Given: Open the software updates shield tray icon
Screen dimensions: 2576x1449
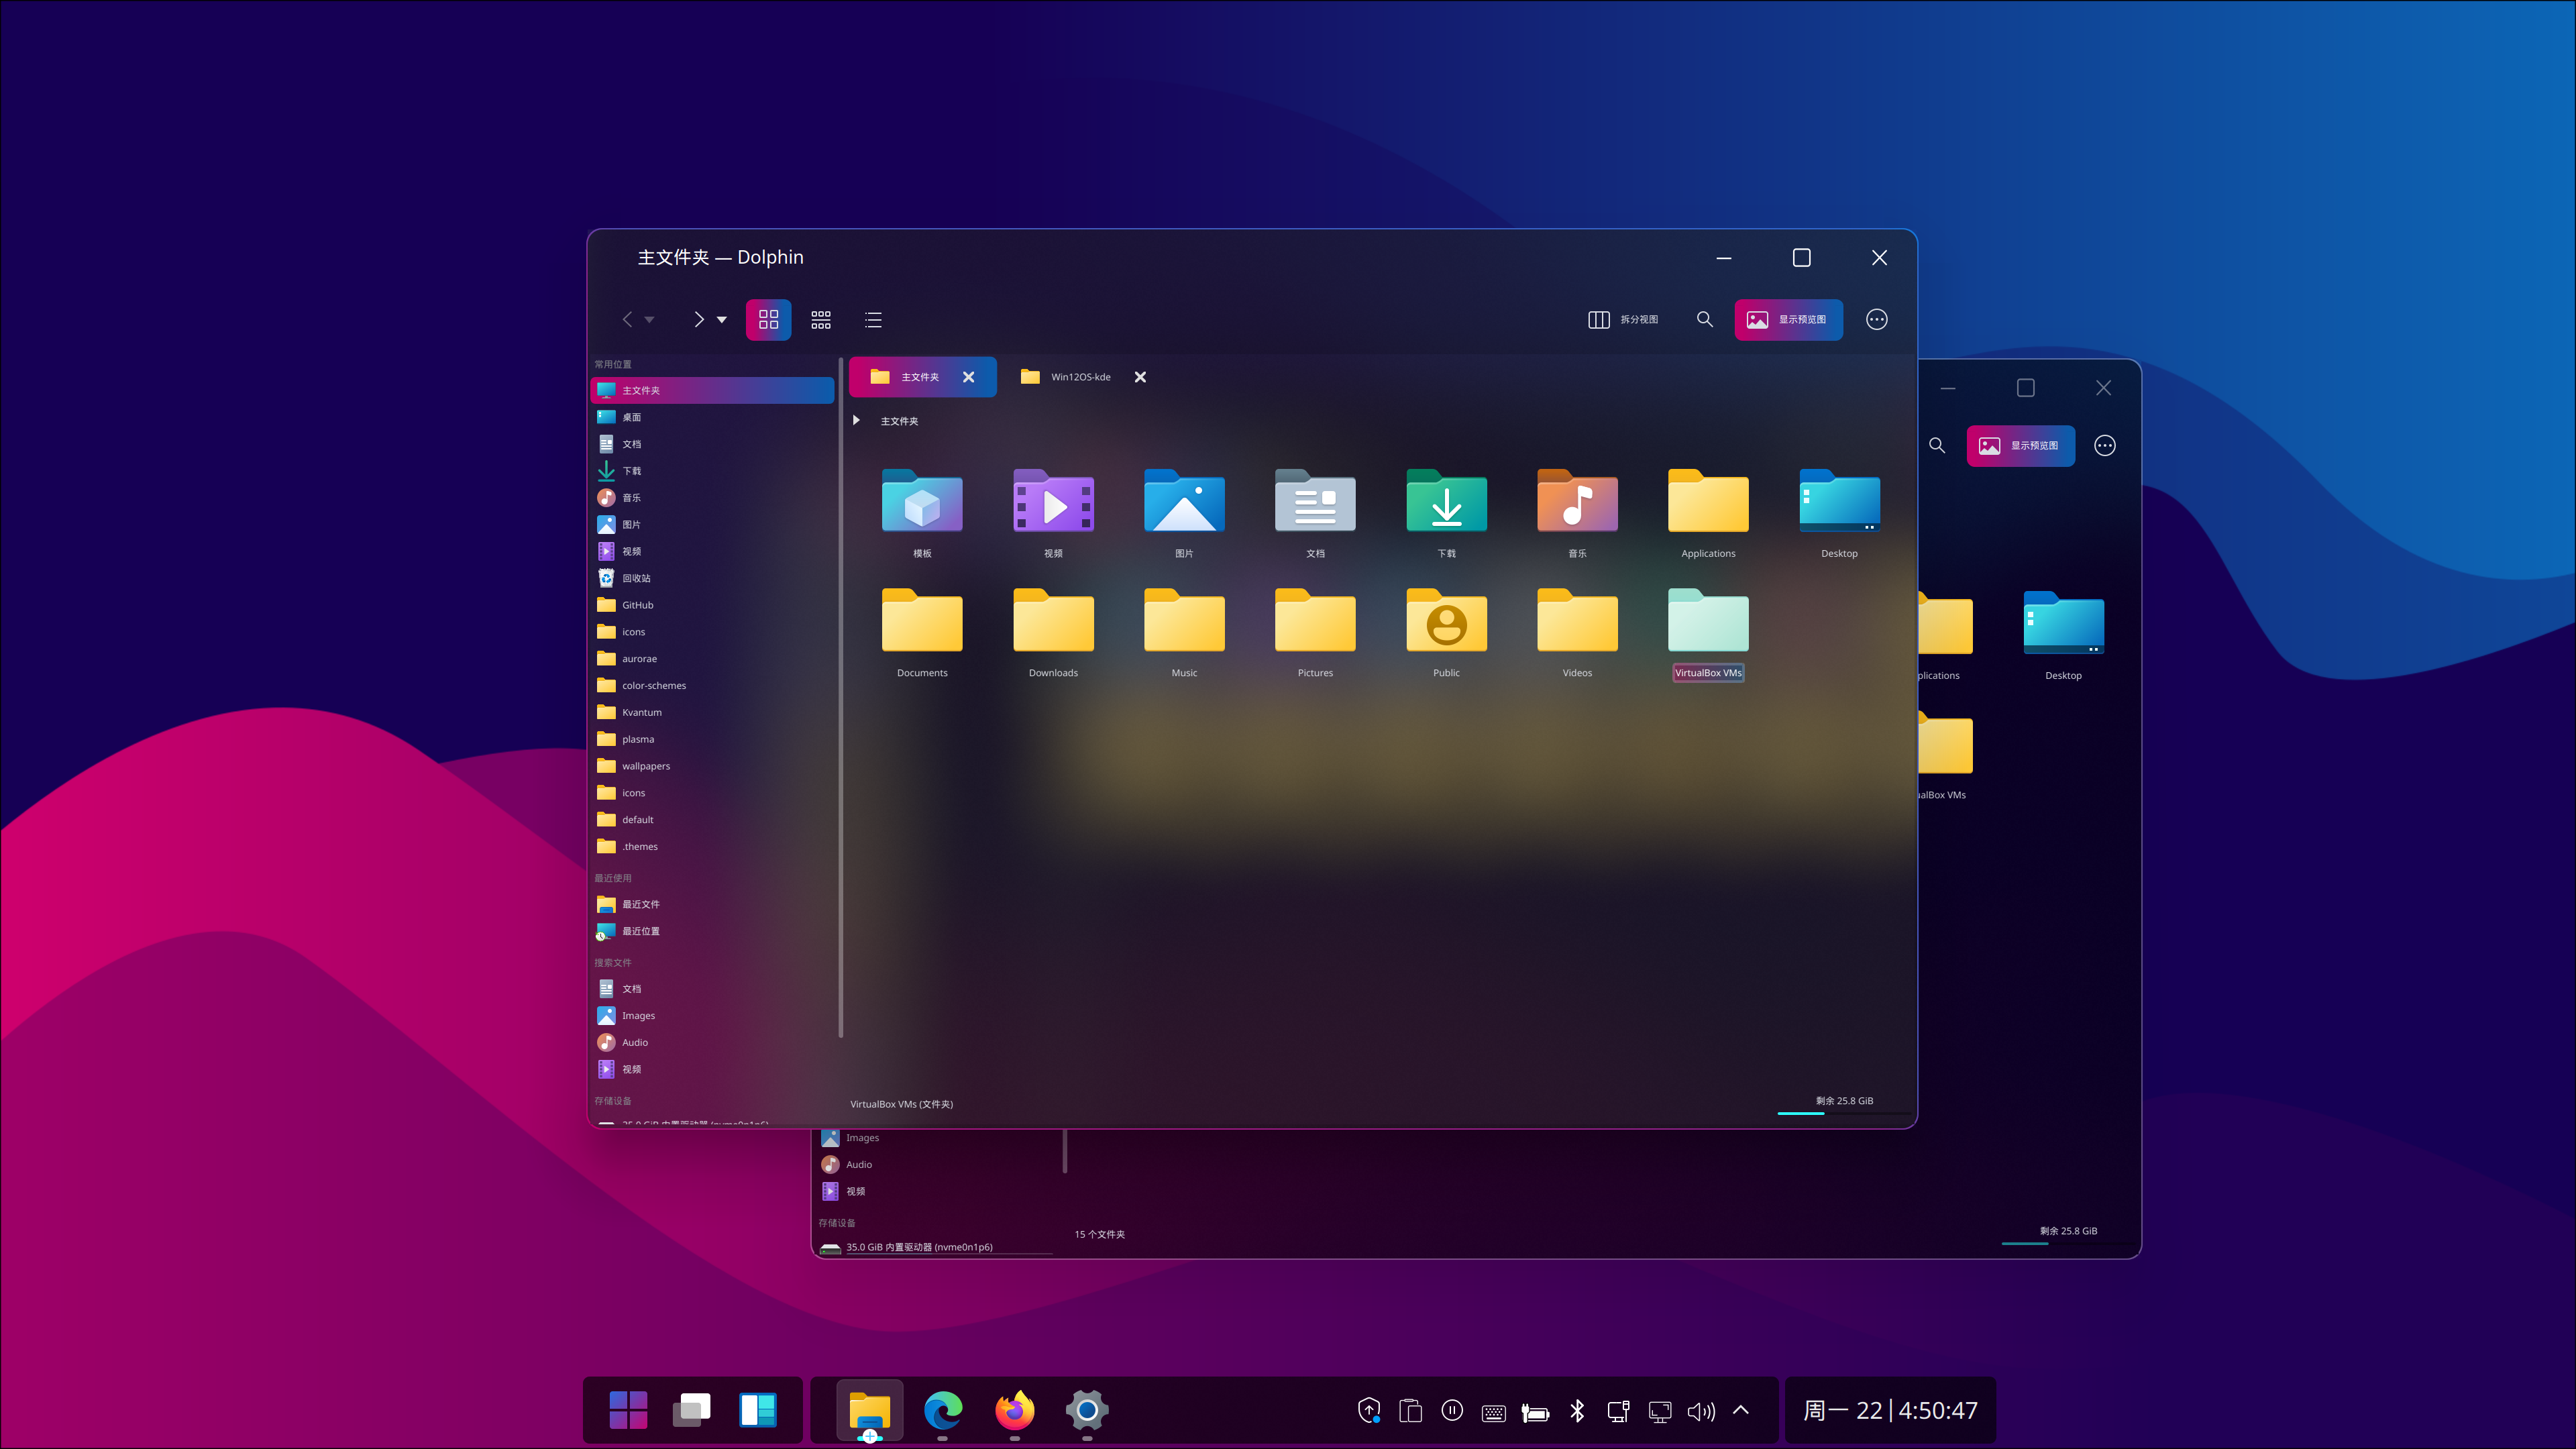Looking at the screenshot, I should (1369, 1411).
